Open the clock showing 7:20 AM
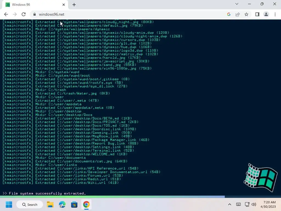The height and width of the screenshot is (211, 281). 268,204
